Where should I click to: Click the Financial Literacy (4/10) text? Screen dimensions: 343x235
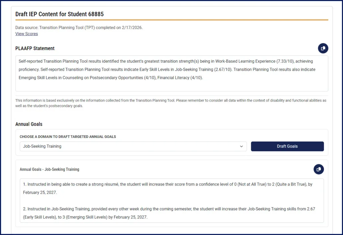click(180, 78)
